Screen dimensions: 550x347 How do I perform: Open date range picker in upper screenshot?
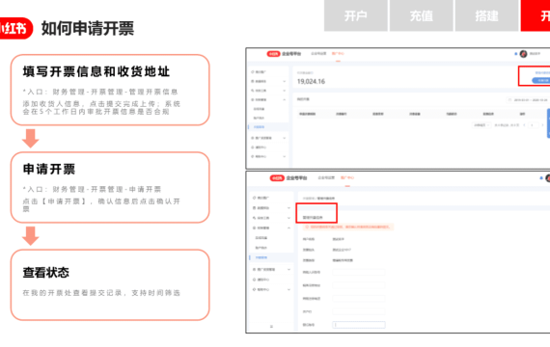[x=528, y=100]
